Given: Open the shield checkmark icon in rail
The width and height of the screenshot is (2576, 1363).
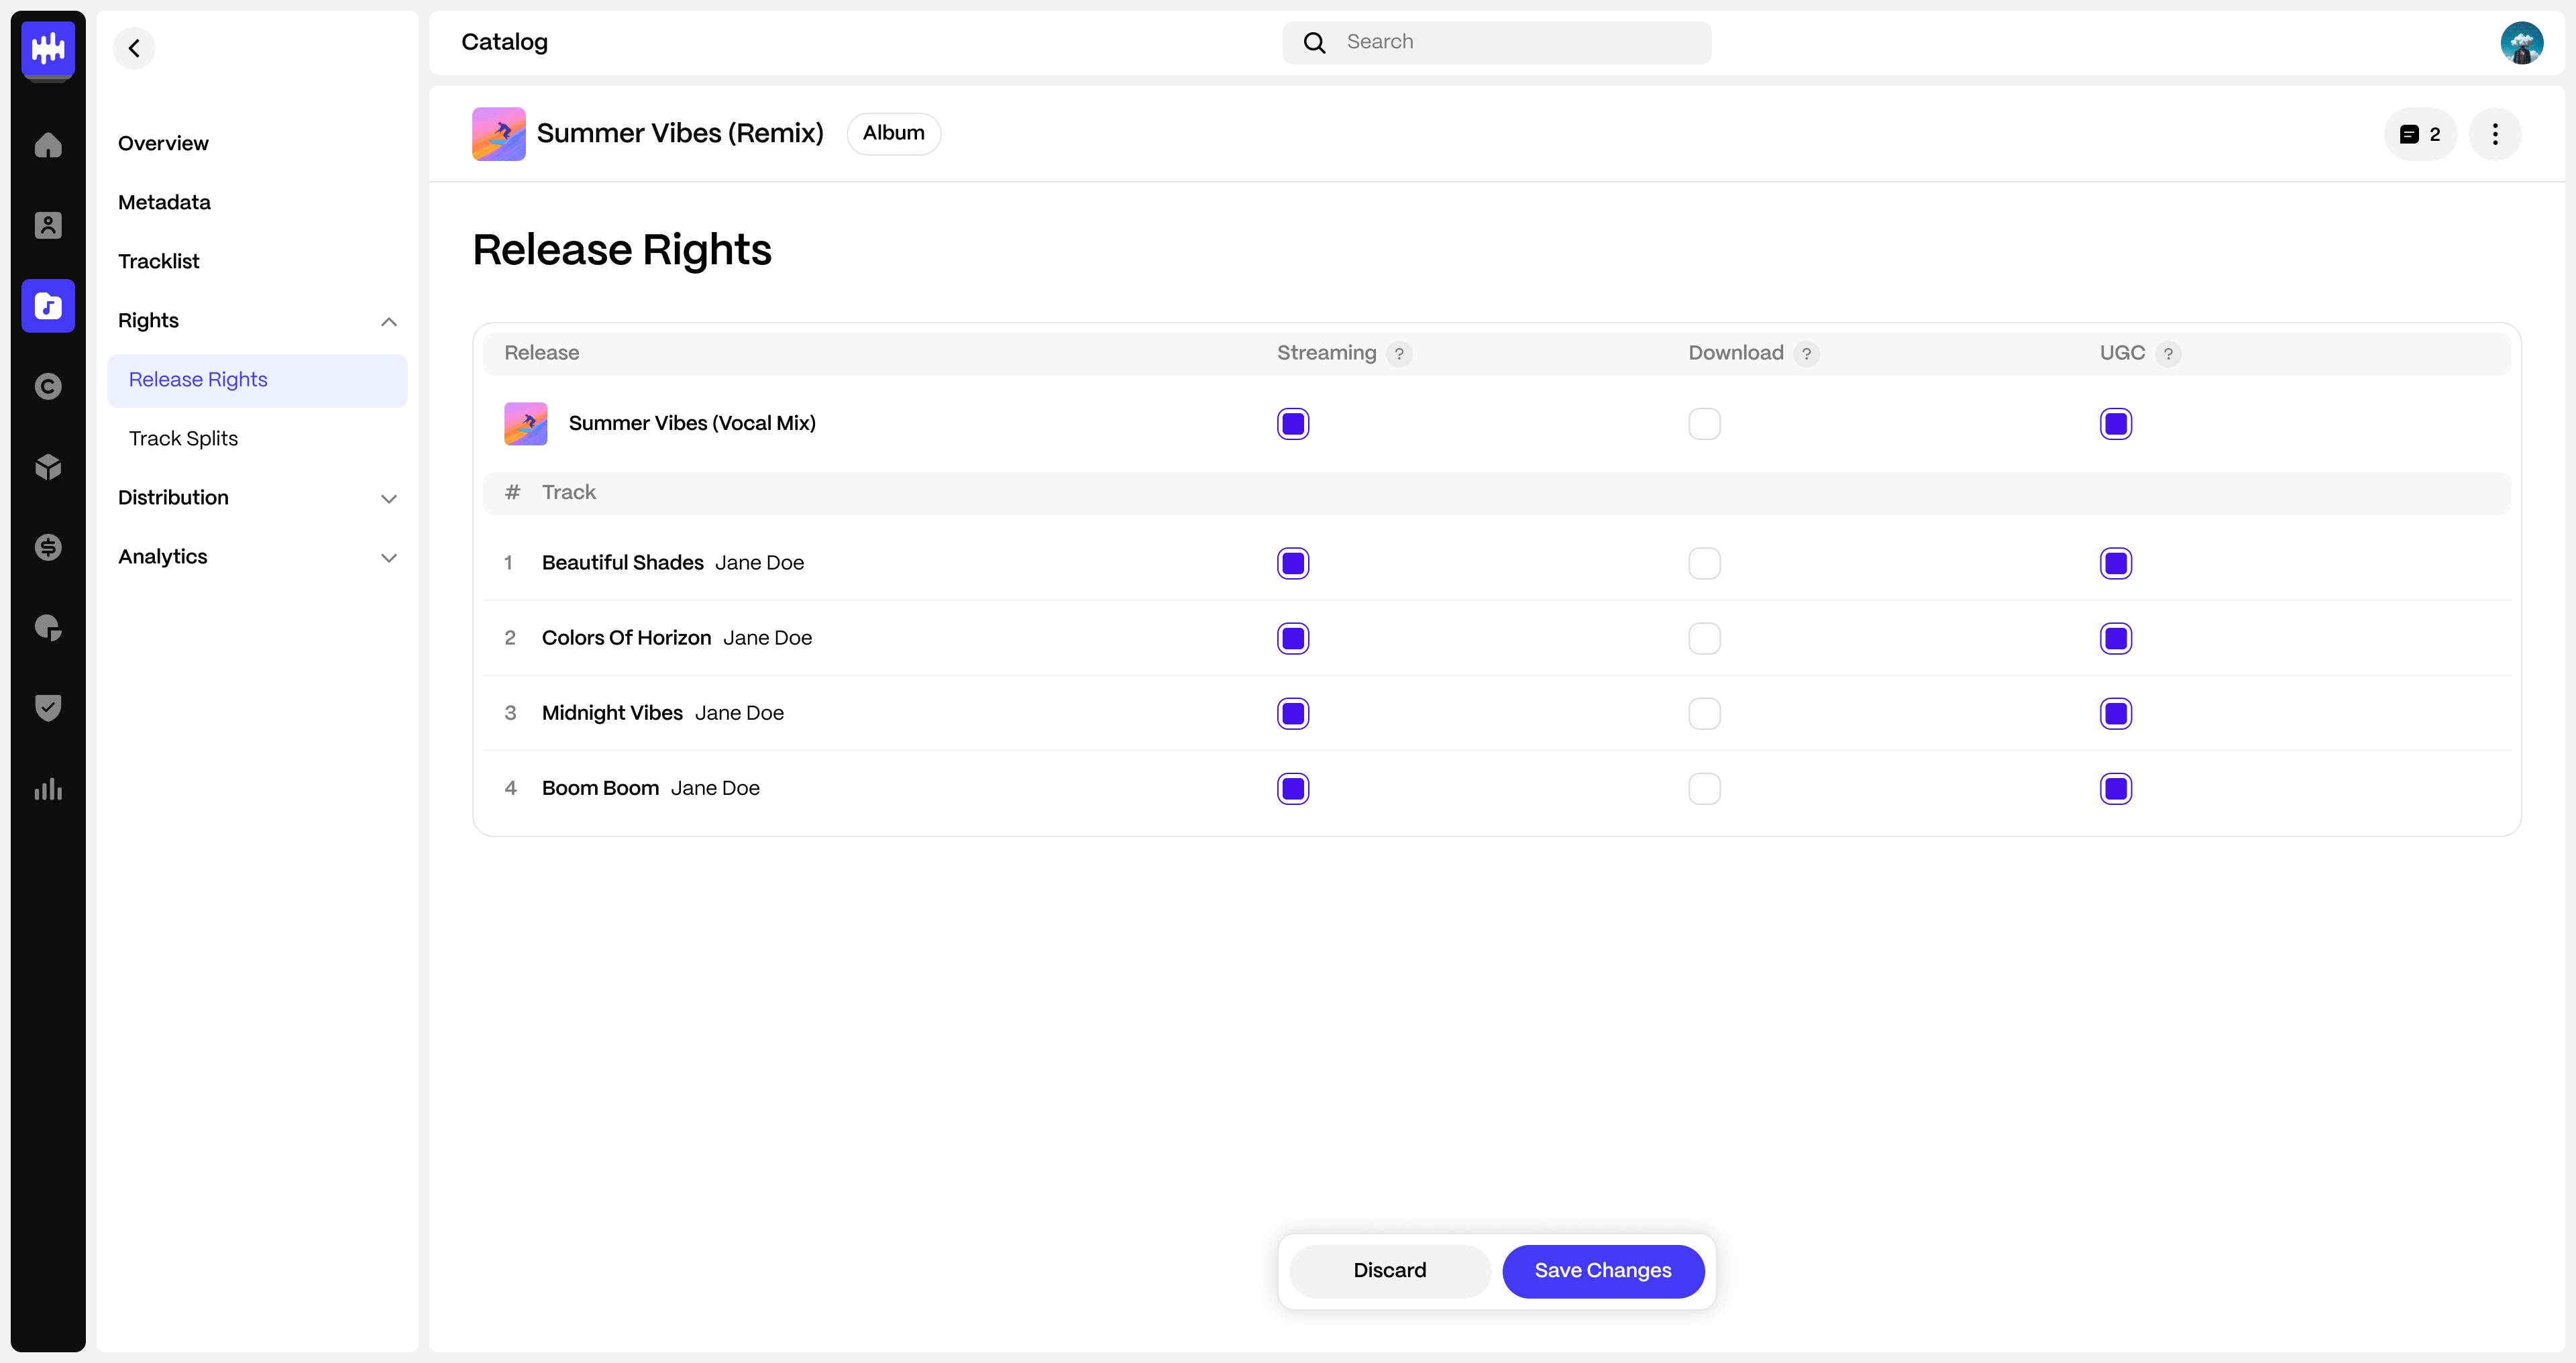Looking at the screenshot, I should (x=48, y=707).
